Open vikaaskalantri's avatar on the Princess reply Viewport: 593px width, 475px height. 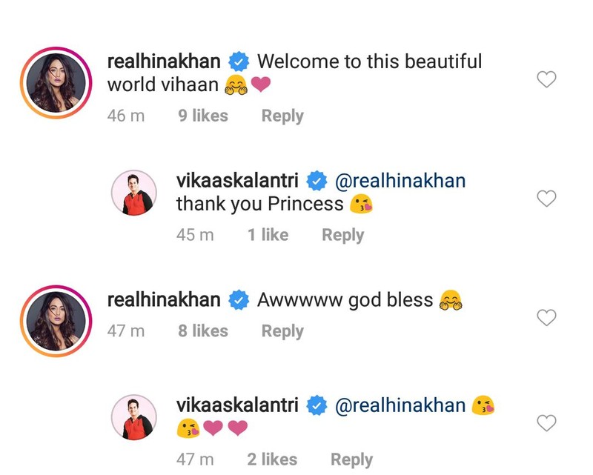[134, 193]
